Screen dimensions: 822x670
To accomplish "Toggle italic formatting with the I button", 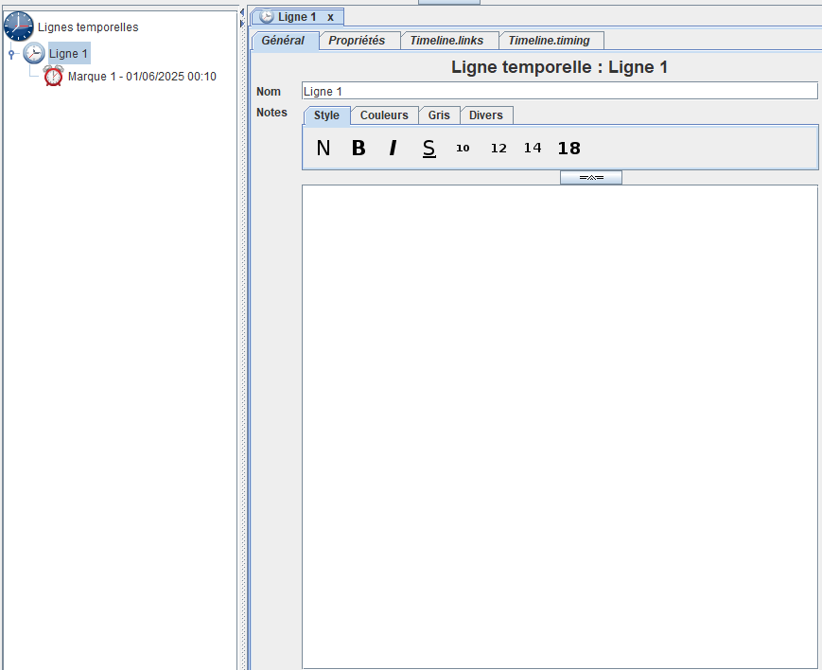I will (393, 148).
